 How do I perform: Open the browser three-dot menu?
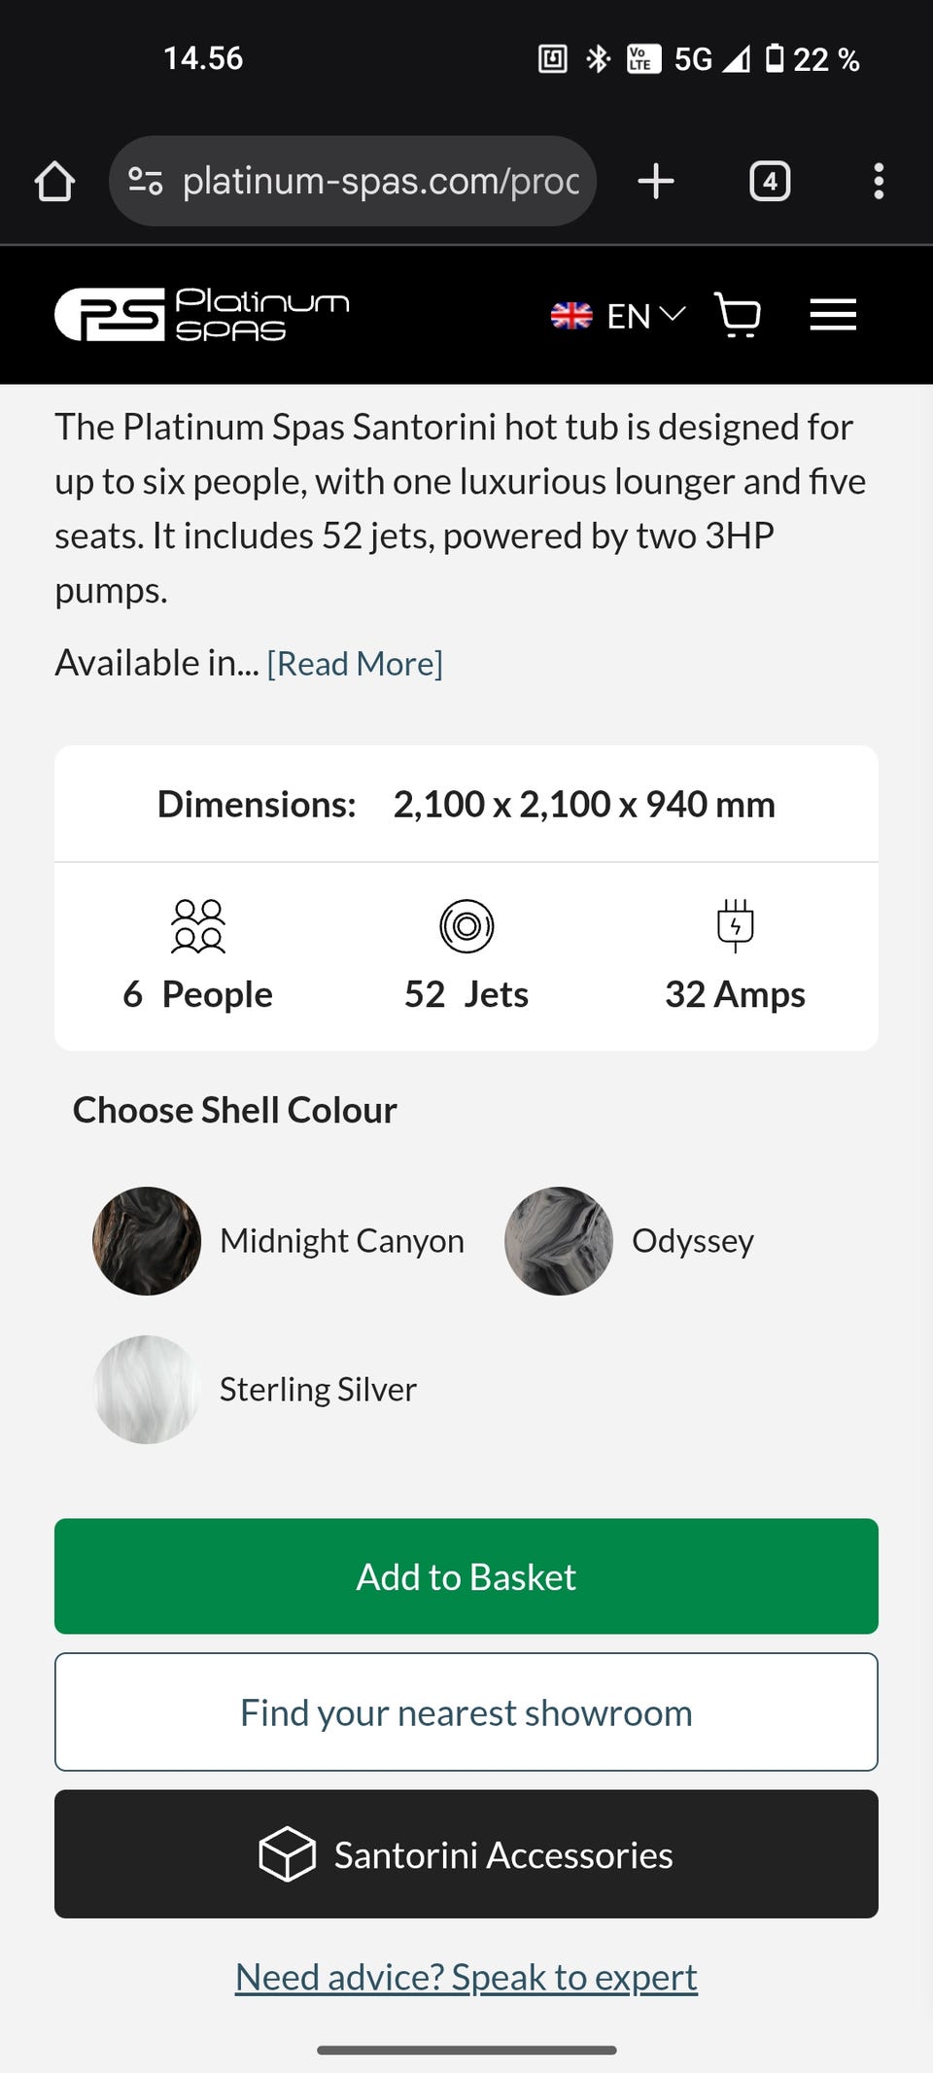coord(879,181)
